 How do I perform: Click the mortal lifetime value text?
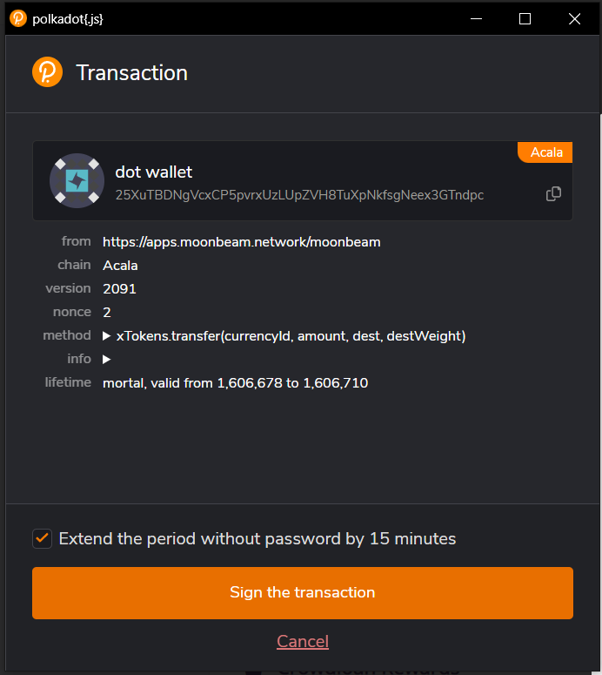click(x=235, y=382)
